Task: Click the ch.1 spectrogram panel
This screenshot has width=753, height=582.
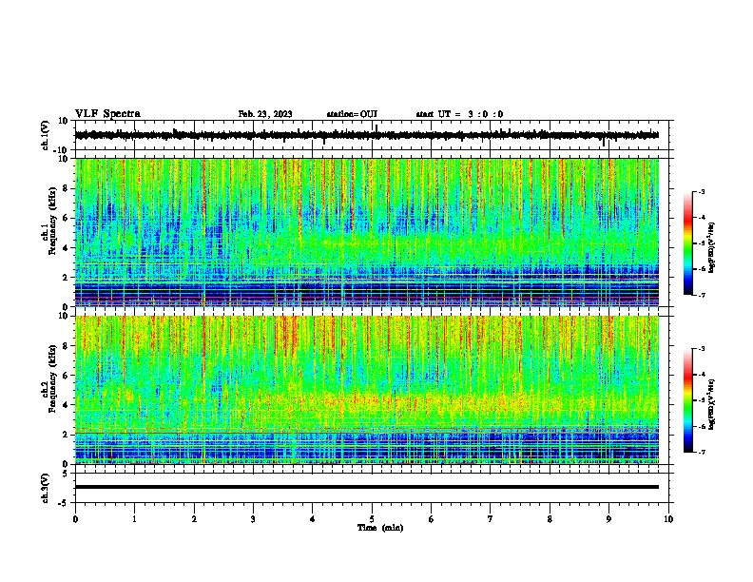Action: (x=367, y=232)
